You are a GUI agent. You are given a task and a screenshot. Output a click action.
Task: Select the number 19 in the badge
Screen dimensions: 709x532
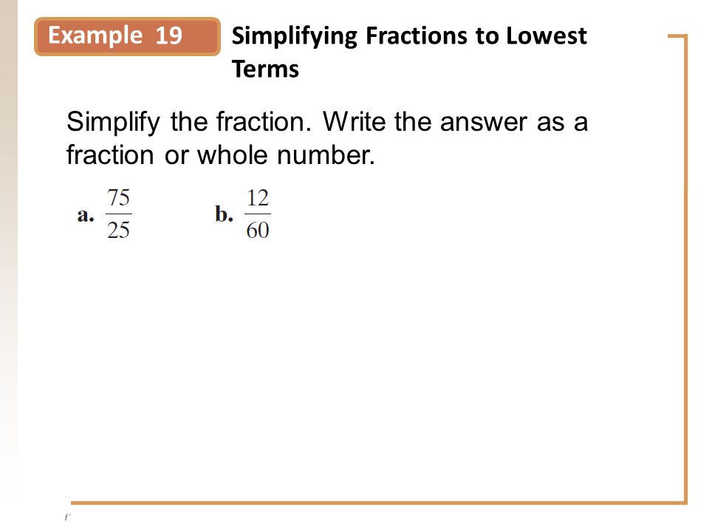(168, 35)
